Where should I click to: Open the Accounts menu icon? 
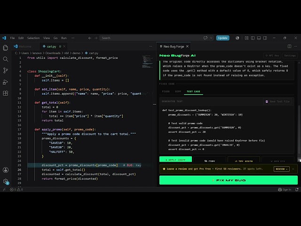click(x=6, y=170)
